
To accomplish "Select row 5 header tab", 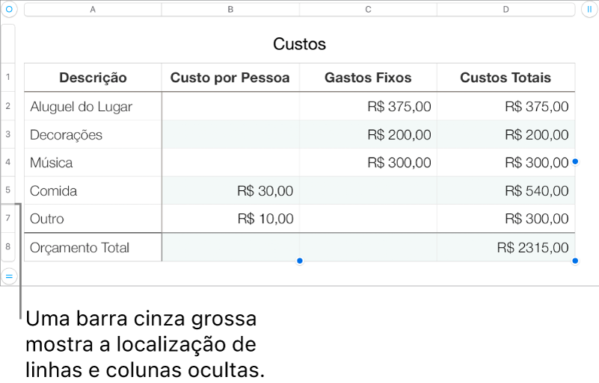I will [x=8, y=190].
